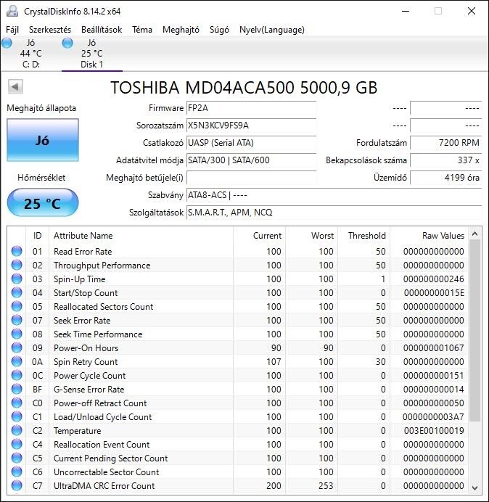Click status orb for Temperature attribute

17,430
